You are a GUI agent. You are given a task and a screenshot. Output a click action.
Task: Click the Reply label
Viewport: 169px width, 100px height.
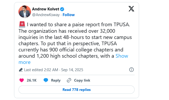(56, 80)
